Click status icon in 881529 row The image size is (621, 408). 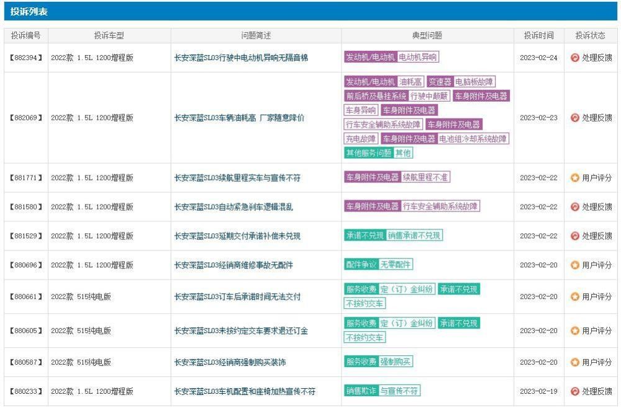[x=574, y=236]
